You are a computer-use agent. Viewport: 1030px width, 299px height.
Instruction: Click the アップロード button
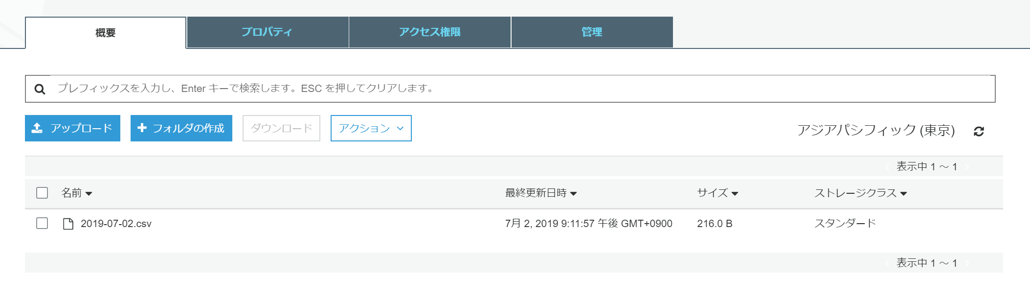pos(72,128)
